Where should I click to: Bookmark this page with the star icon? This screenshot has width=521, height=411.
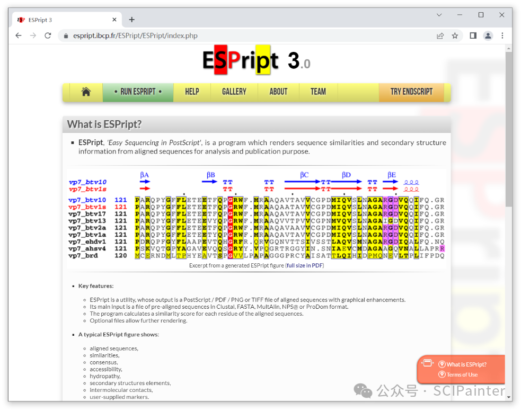coord(455,35)
